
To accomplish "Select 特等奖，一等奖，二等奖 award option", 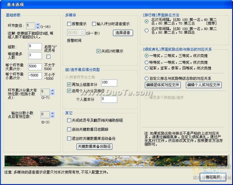I will [146, 62].
